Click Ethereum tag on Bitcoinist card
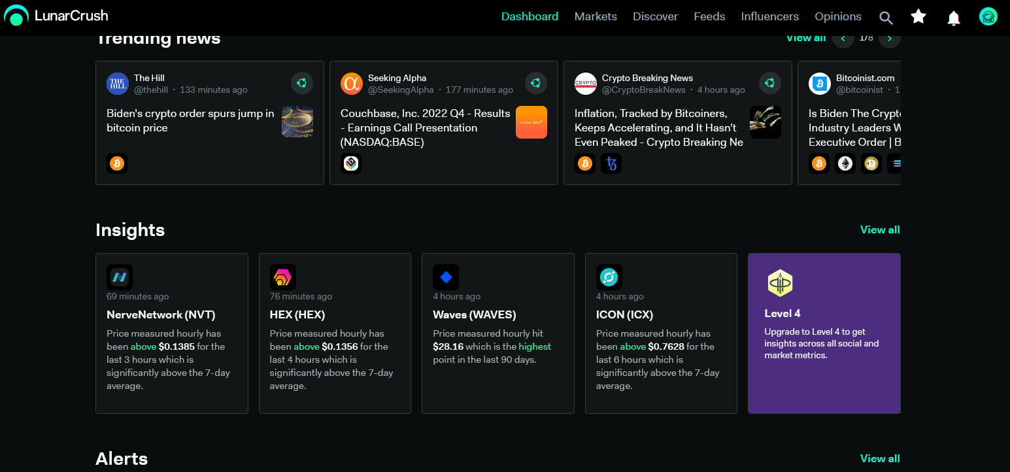This screenshot has height=472, width=1010. (x=845, y=163)
